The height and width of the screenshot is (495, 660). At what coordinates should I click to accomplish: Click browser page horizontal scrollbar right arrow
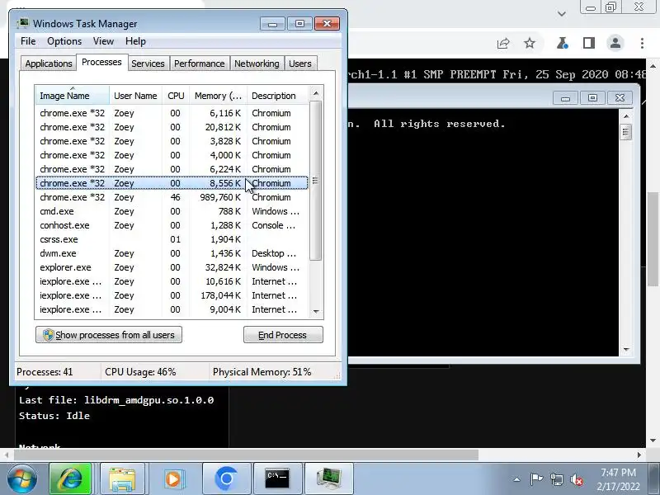point(639,455)
